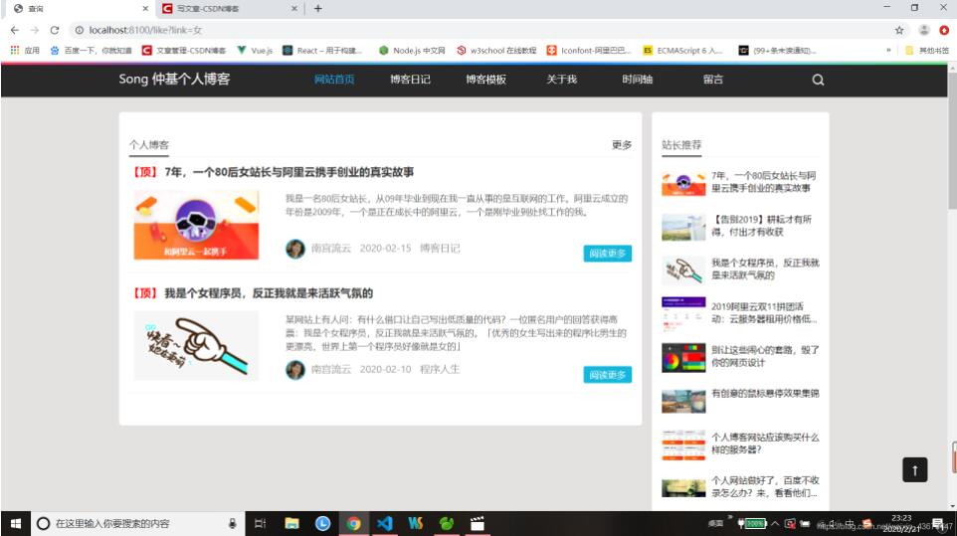Open the clapperboard video app in taskbar
The height and width of the screenshot is (536, 957).
tap(478, 523)
